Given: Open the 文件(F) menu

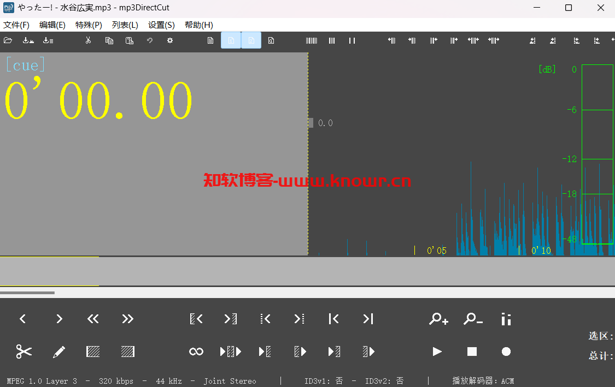Looking at the screenshot, I should click(x=16, y=25).
